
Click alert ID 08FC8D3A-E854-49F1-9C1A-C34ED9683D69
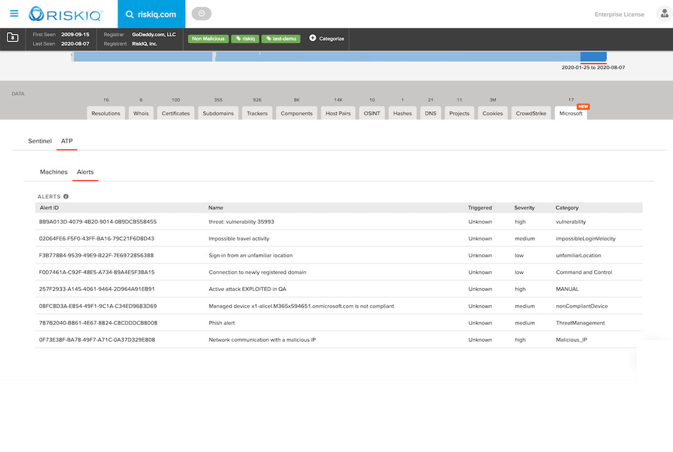click(98, 306)
